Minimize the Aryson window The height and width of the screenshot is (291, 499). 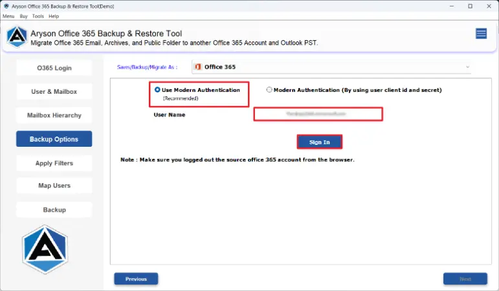(x=452, y=6)
